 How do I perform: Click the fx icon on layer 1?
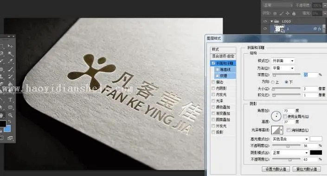pos(320,29)
